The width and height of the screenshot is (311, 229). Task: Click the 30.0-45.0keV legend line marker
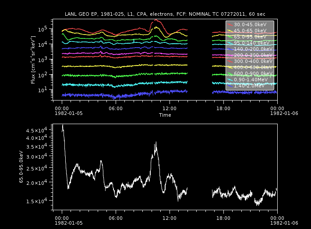click(230, 25)
